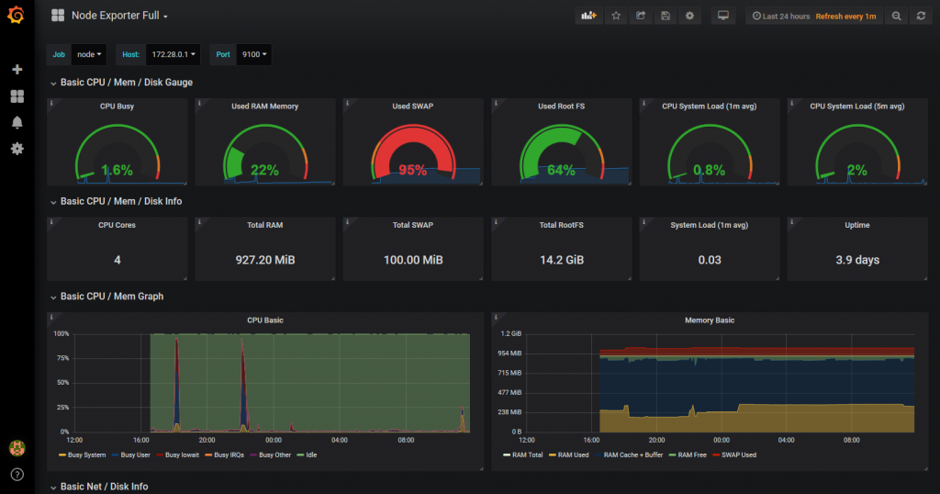Open Configuration gear icon in sidebar
This screenshot has width=940, height=494.
17,149
